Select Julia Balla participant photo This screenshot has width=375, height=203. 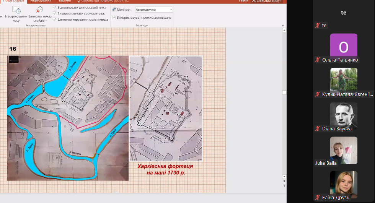[x=344, y=150]
